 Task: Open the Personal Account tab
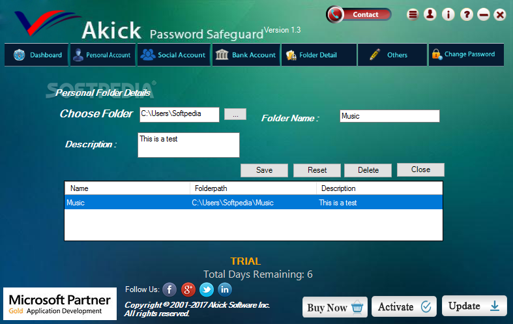point(103,55)
